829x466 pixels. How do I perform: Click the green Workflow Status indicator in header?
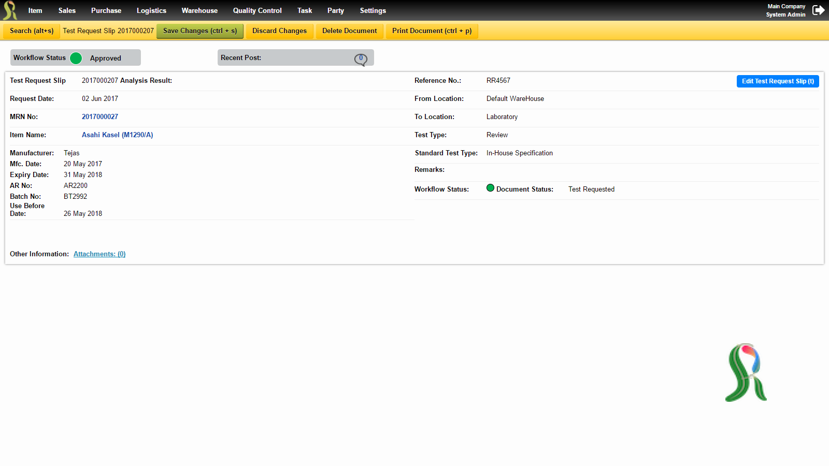(76, 58)
